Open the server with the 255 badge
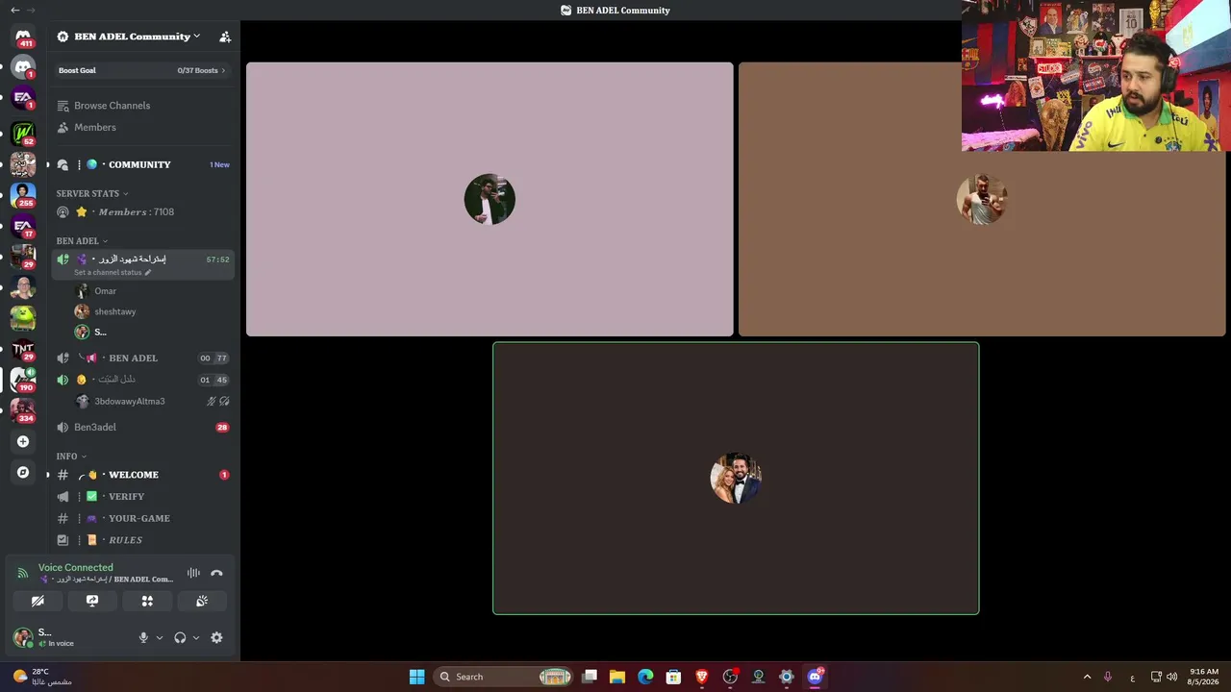Screen dimensions: 1231x692 [x=23, y=194]
